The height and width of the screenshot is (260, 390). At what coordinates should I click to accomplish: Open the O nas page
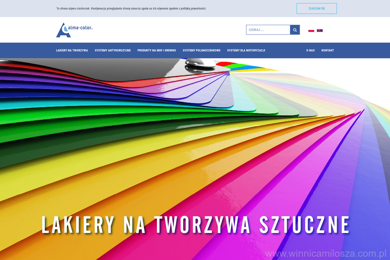point(310,50)
